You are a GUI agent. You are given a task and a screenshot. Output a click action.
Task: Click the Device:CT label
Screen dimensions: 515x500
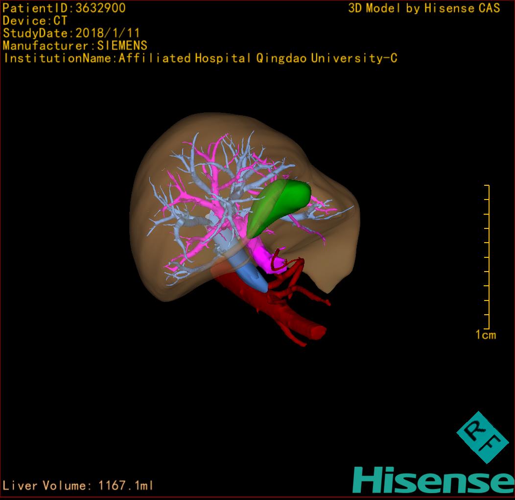pos(35,21)
